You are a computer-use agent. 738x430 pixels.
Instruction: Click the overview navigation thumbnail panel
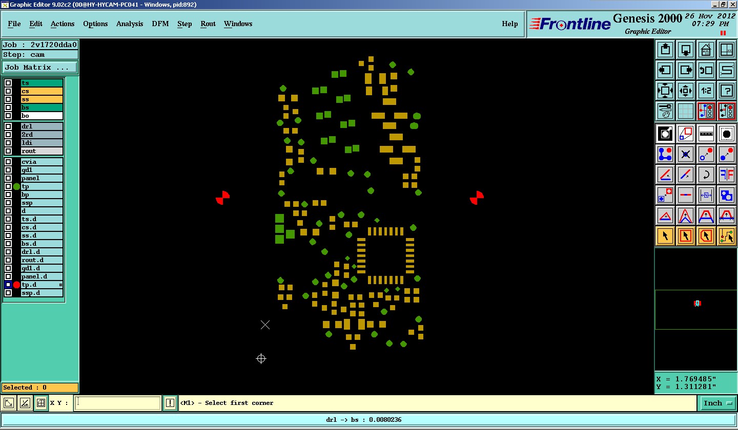coord(695,309)
